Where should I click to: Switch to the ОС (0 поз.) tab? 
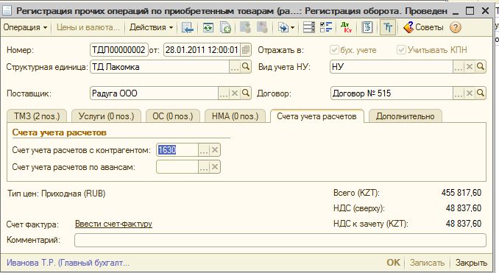pyautogui.click(x=173, y=116)
